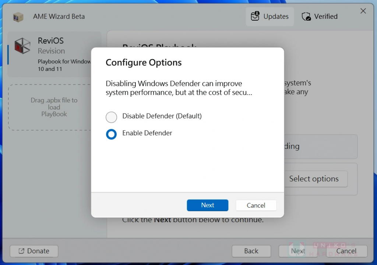Click the wizard footer Next button
This screenshot has height=265, width=377.
[298, 251]
